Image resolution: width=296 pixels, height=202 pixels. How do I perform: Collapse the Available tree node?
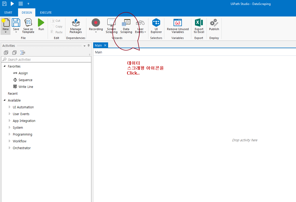coord(4,100)
